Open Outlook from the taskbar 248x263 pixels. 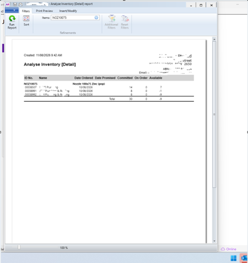(x=244, y=258)
